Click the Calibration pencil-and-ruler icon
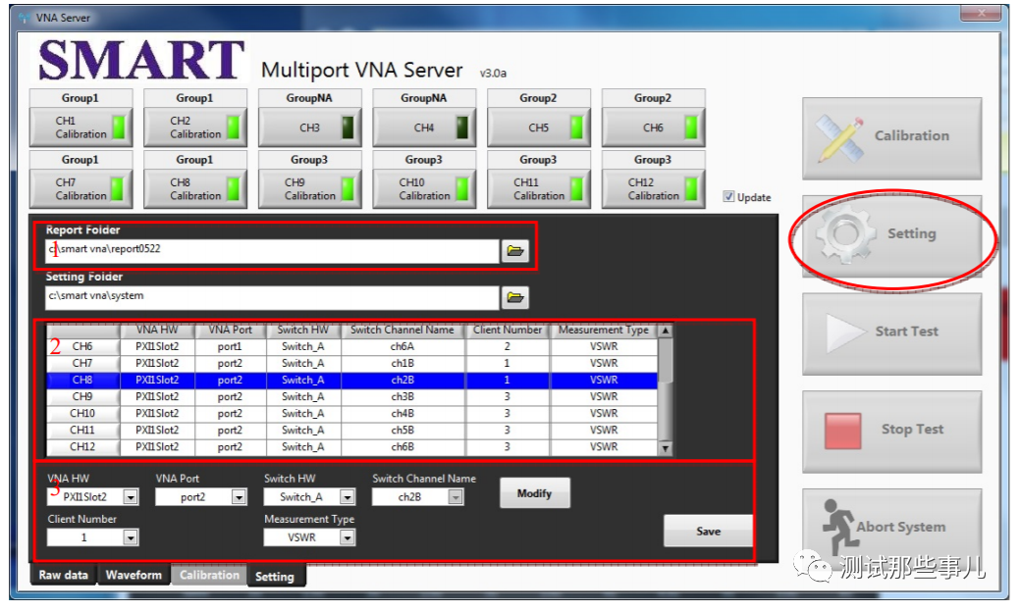 [x=840, y=139]
